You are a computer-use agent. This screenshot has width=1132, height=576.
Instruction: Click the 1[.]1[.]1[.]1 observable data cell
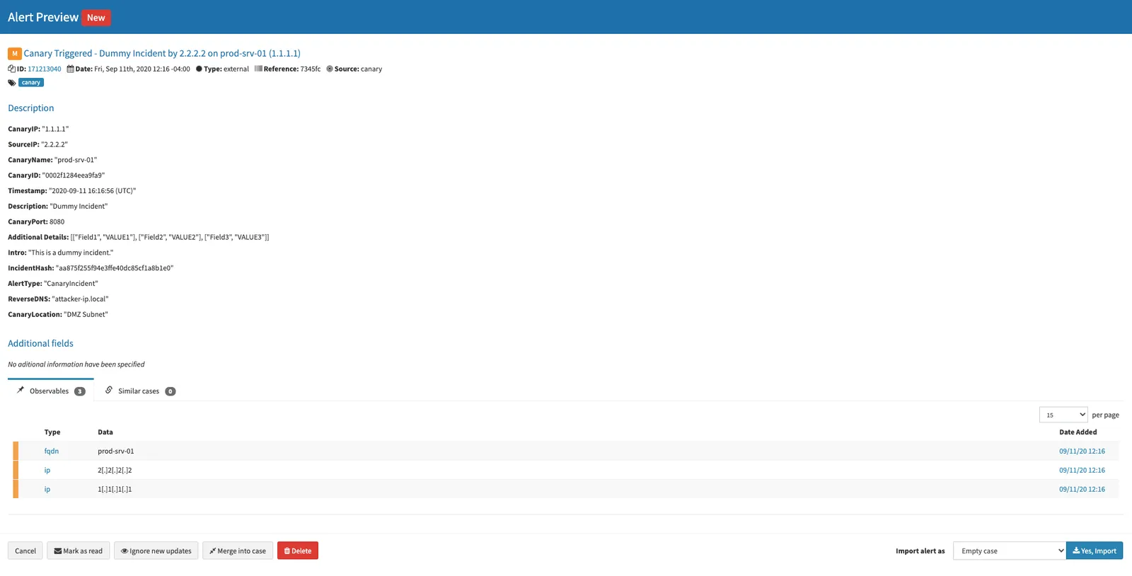pyautogui.click(x=115, y=489)
